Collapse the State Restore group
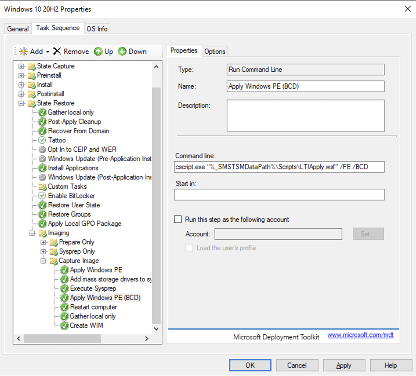416x376 pixels. click(x=21, y=103)
